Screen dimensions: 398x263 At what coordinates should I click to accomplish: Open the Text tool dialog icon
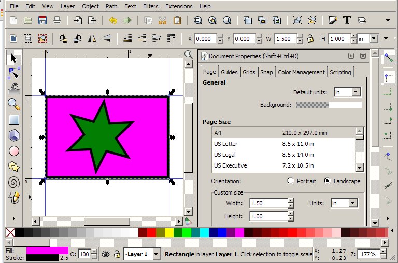[x=347, y=21]
